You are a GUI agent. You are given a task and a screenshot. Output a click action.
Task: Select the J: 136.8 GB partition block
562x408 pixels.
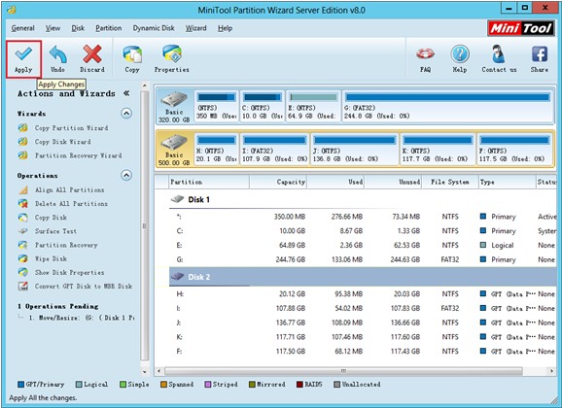tap(355, 150)
